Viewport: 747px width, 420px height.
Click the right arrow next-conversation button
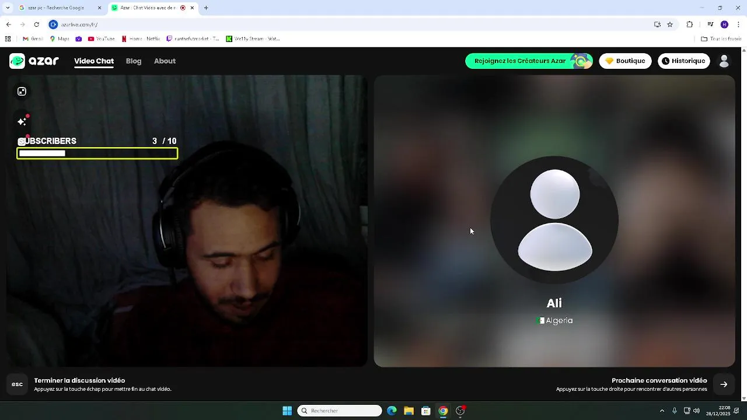[724, 384]
